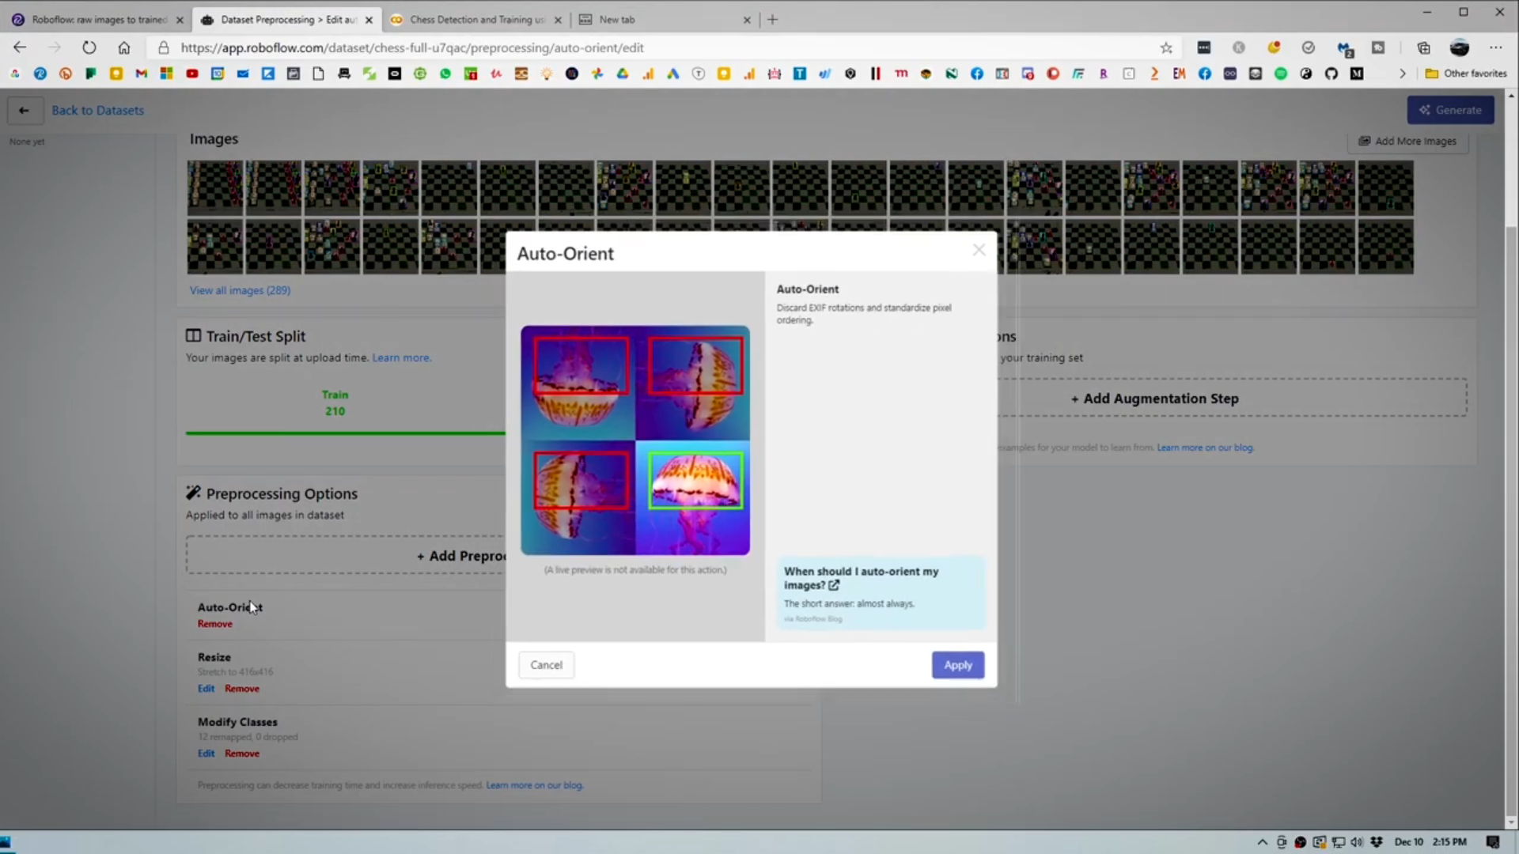Open the Google Drive bookmark
The width and height of the screenshot is (1519, 854).
(622, 73)
